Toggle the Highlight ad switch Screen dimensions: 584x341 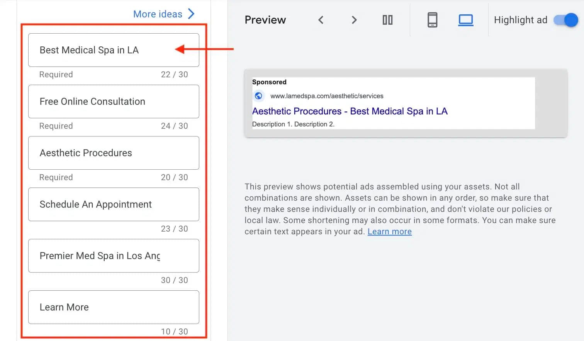coord(566,20)
